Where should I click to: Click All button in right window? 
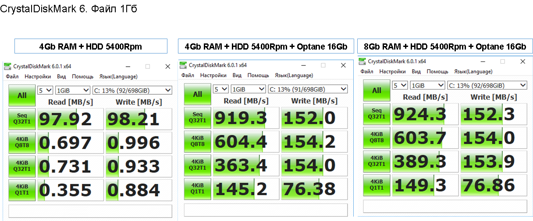point(377,90)
